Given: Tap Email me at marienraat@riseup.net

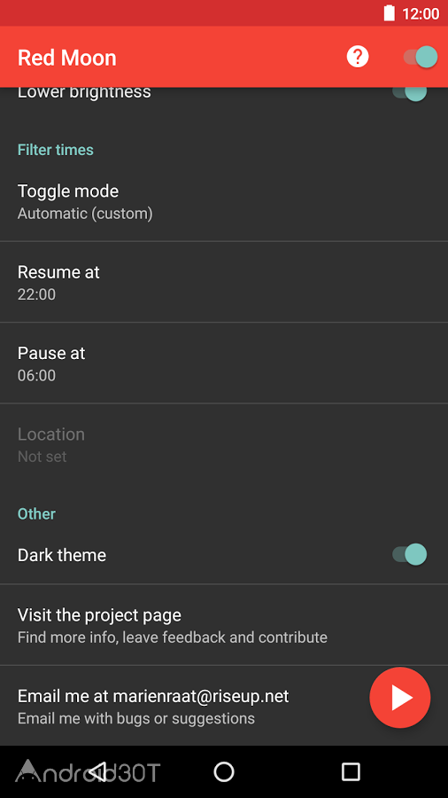Looking at the screenshot, I should click(x=153, y=696).
